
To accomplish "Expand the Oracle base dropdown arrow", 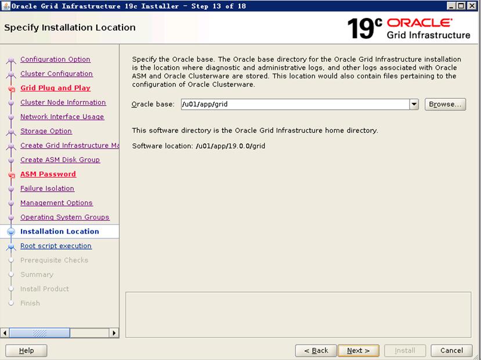I will (414, 105).
